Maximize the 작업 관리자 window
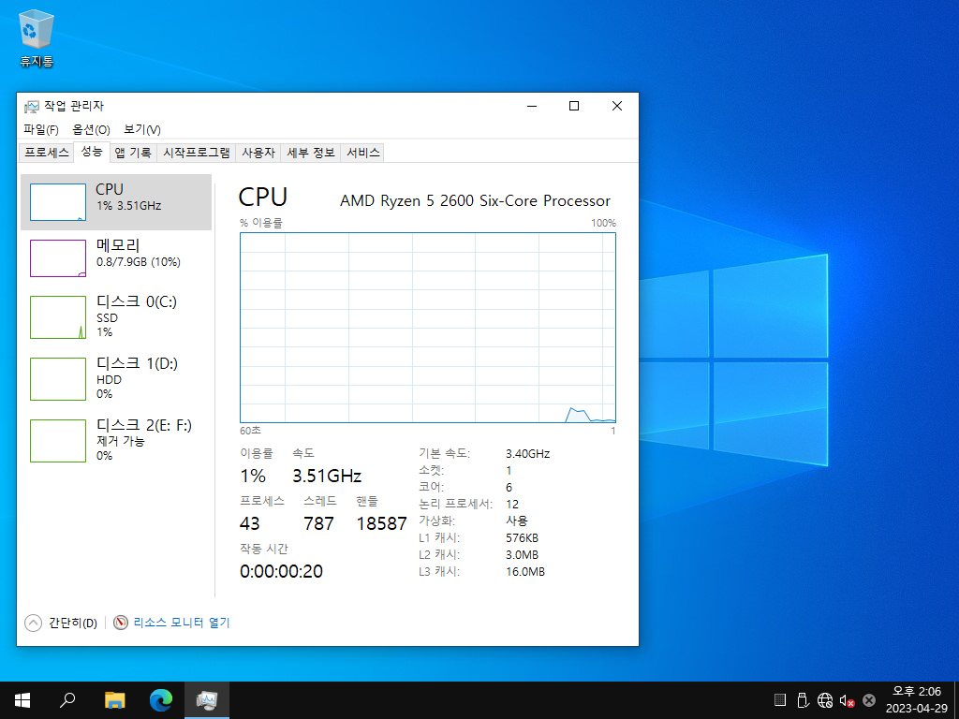The width and height of the screenshot is (959, 719). pyautogui.click(x=574, y=107)
